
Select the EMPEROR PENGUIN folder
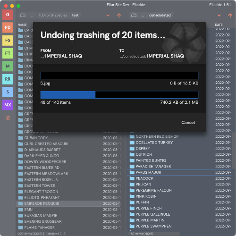tap(69, 203)
